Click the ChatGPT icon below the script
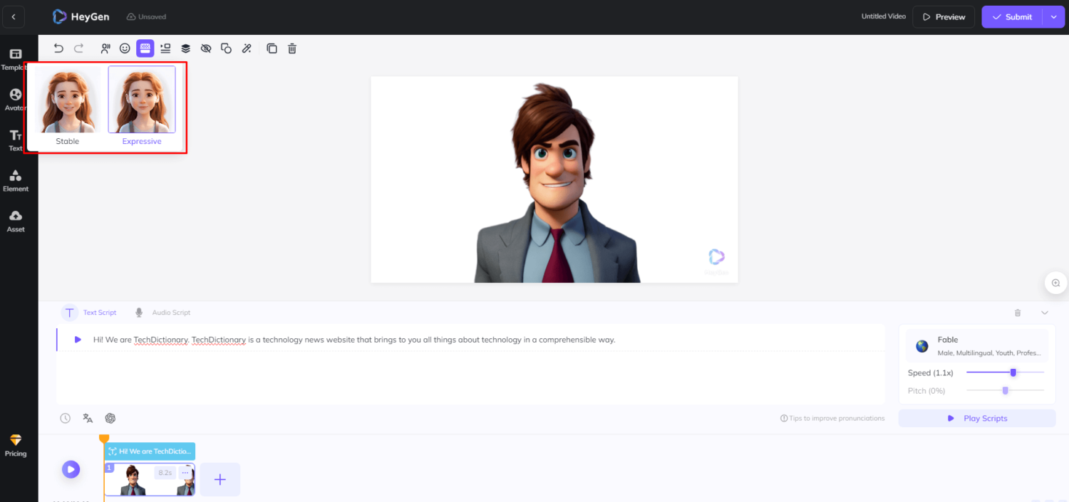Viewport: 1069px width, 502px height. click(x=110, y=418)
